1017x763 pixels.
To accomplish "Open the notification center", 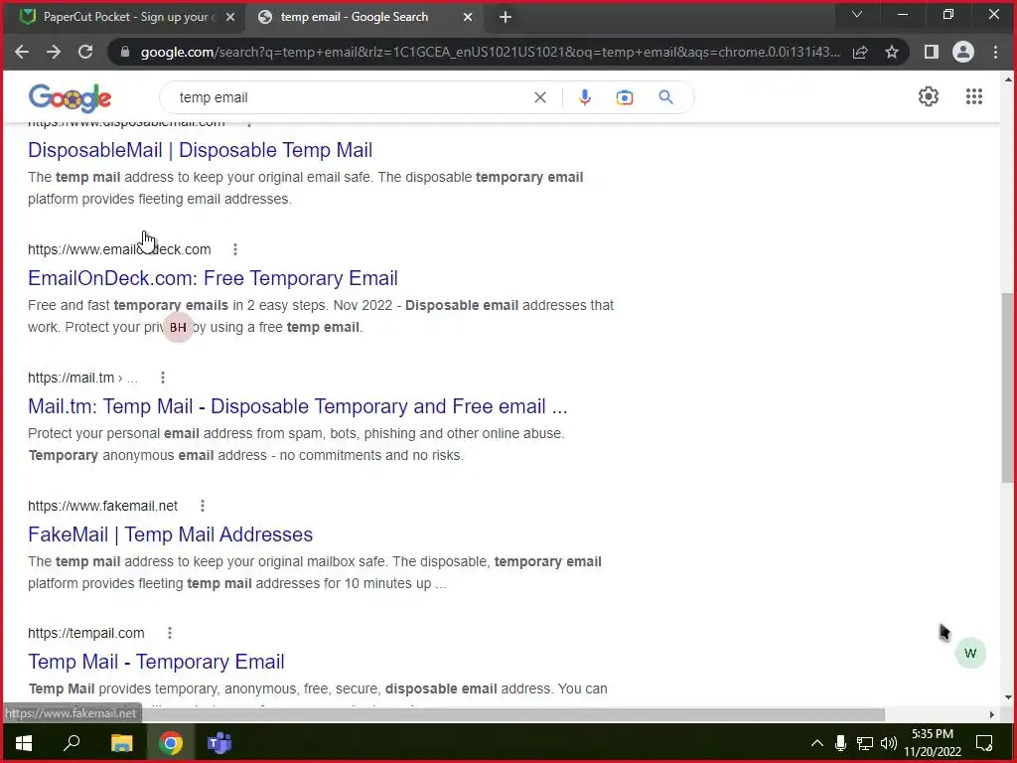I will (984, 743).
